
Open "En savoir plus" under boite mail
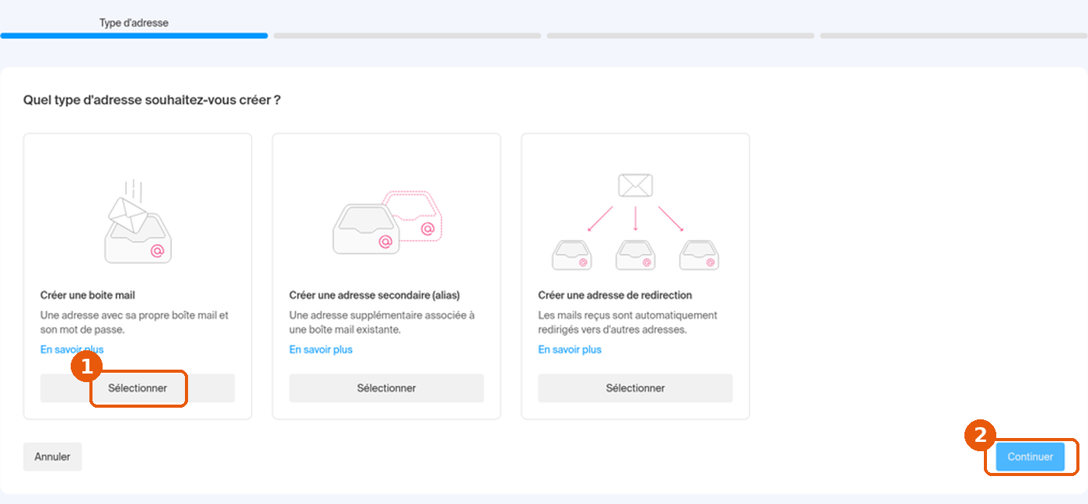[x=71, y=349]
